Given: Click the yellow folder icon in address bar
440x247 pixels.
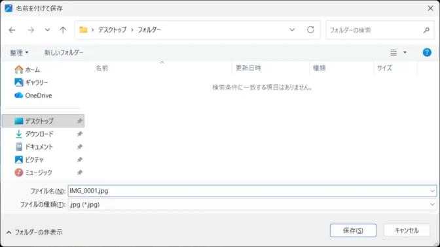Looking at the screenshot, I should tap(83, 29).
